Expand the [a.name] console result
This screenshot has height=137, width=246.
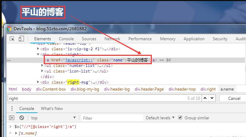16,133
